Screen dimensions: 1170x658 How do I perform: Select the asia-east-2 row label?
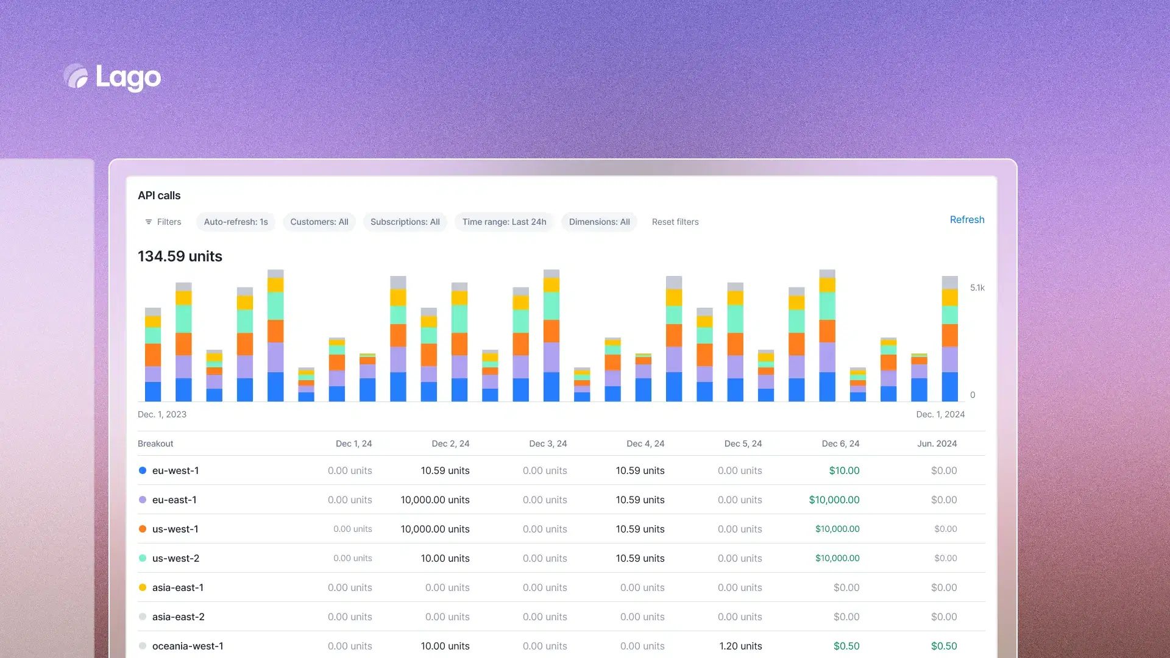[x=179, y=617]
